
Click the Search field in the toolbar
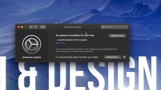pyautogui.click(x=114, y=27)
